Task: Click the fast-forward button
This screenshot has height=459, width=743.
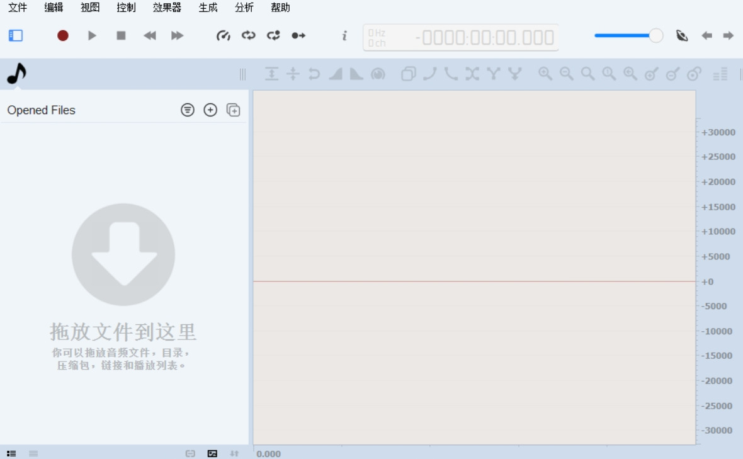Action: point(177,35)
